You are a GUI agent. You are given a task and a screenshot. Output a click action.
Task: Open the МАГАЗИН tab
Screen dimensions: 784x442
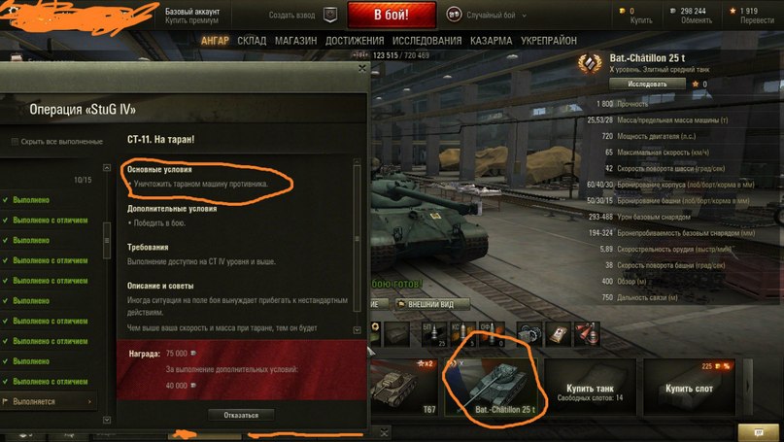[x=295, y=41]
